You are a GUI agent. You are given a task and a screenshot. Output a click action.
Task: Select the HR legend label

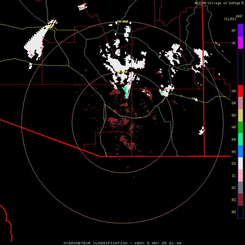pos(234,127)
